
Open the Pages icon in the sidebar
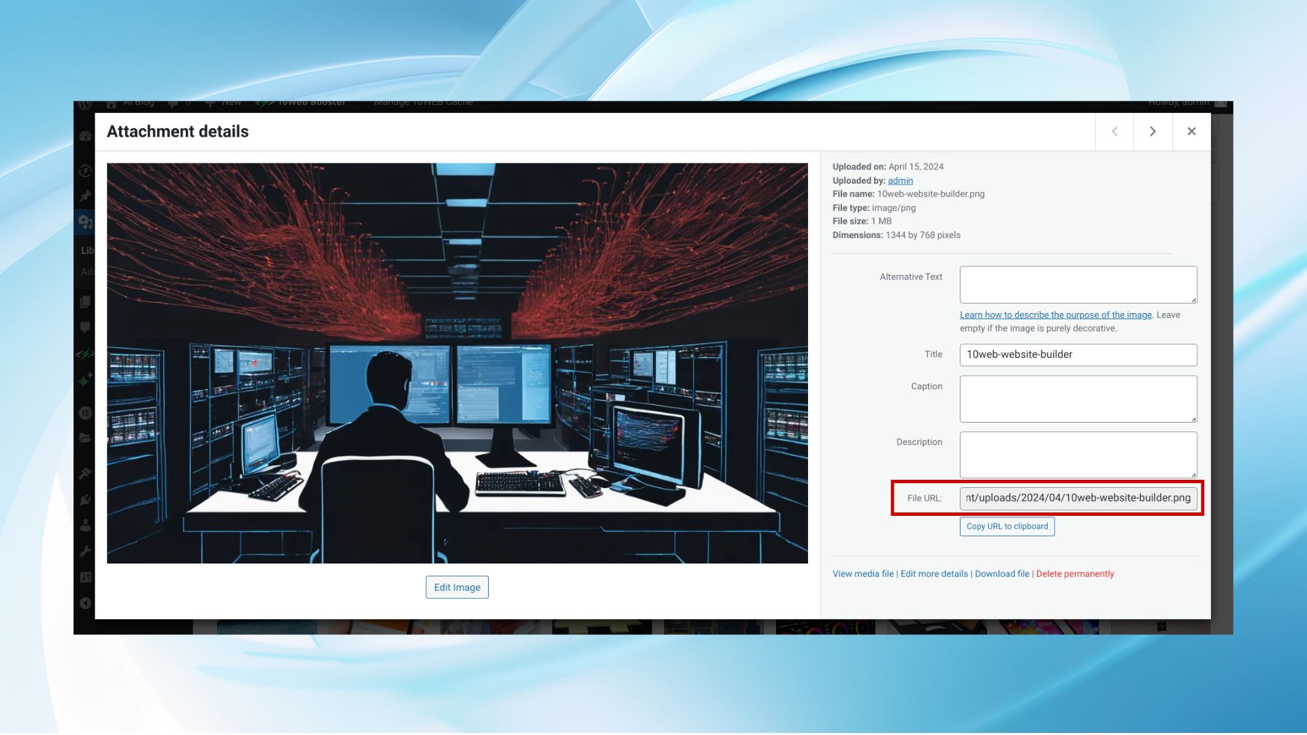coord(85,301)
